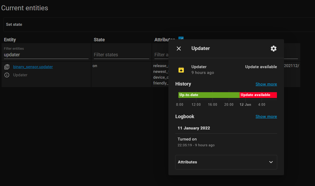This screenshot has height=186, width=315.
Task: Show more History details
Action: tap(266, 84)
